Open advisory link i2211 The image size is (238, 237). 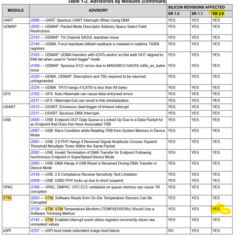click(34, 101)
